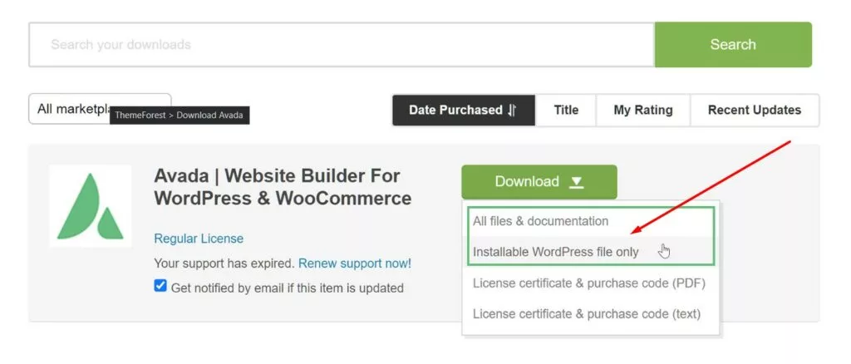
Task: Open Avada Website Builder item title
Action: click(283, 187)
